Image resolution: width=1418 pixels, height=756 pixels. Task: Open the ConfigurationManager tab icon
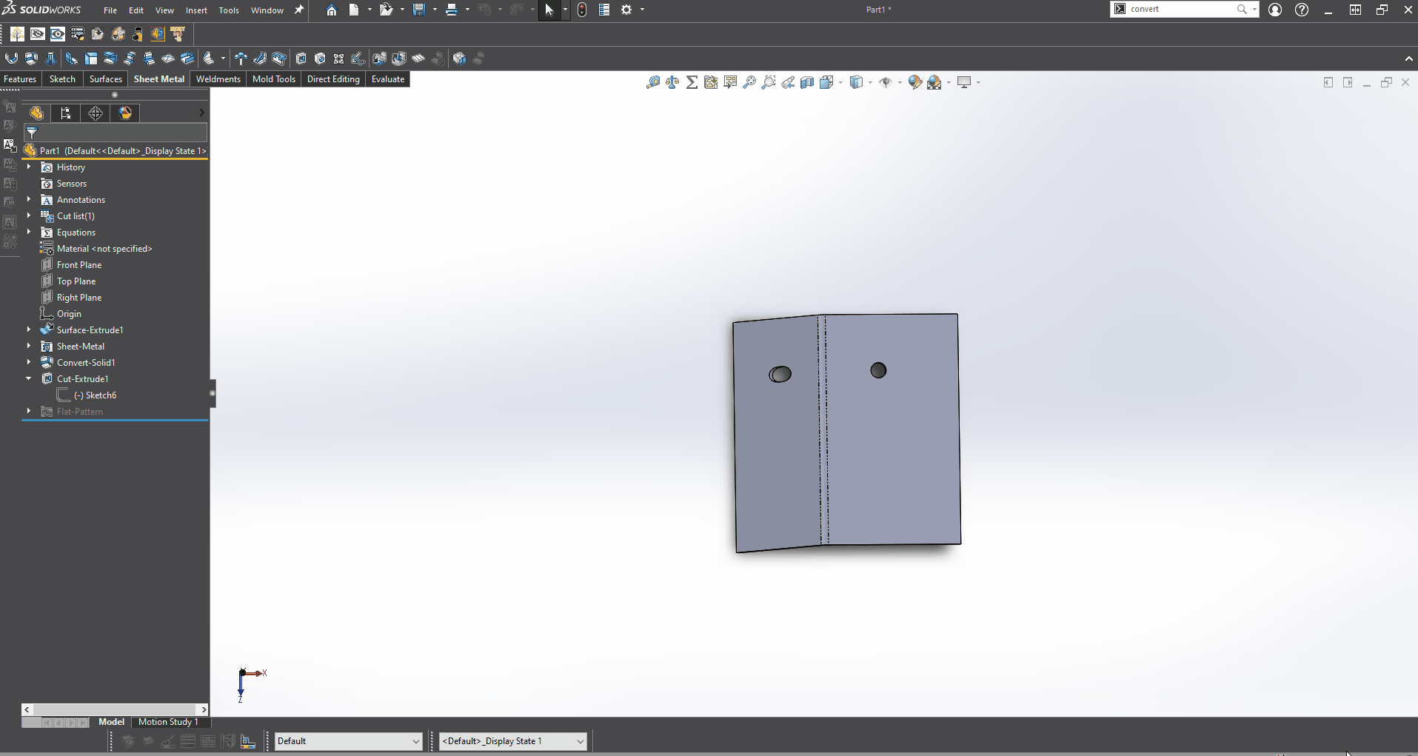pyautogui.click(x=66, y=113)
